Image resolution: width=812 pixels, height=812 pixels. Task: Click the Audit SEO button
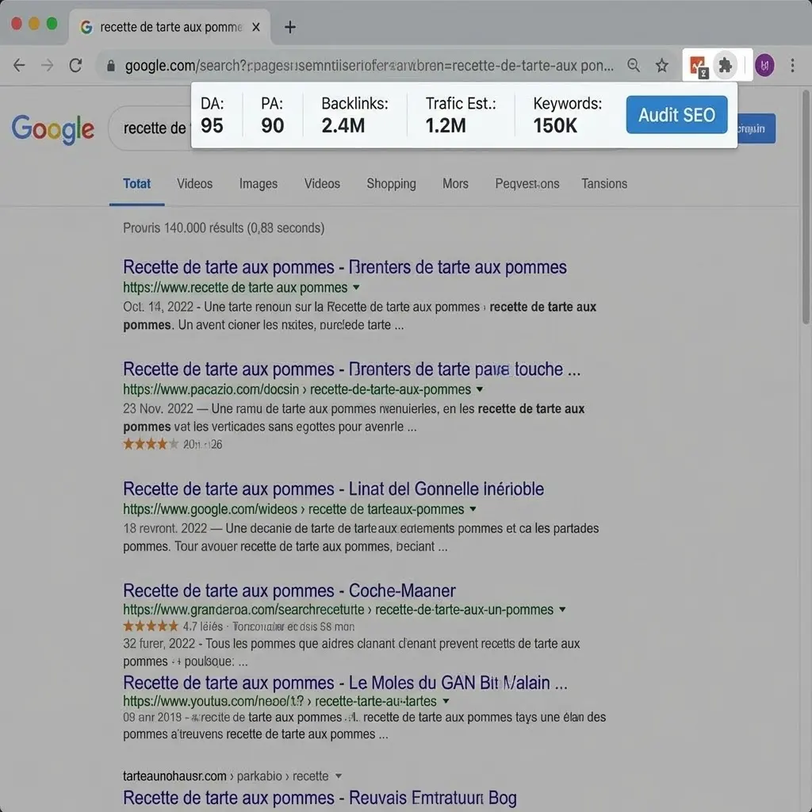676,114
